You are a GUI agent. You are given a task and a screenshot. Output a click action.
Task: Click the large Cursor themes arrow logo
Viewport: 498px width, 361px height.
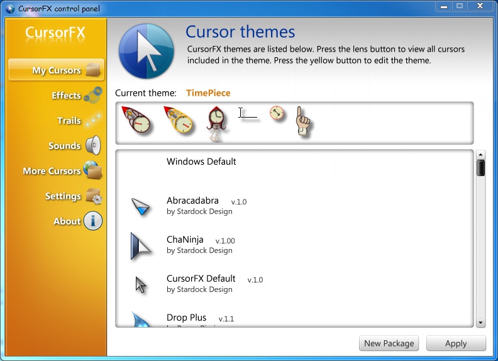coord(147,51)
